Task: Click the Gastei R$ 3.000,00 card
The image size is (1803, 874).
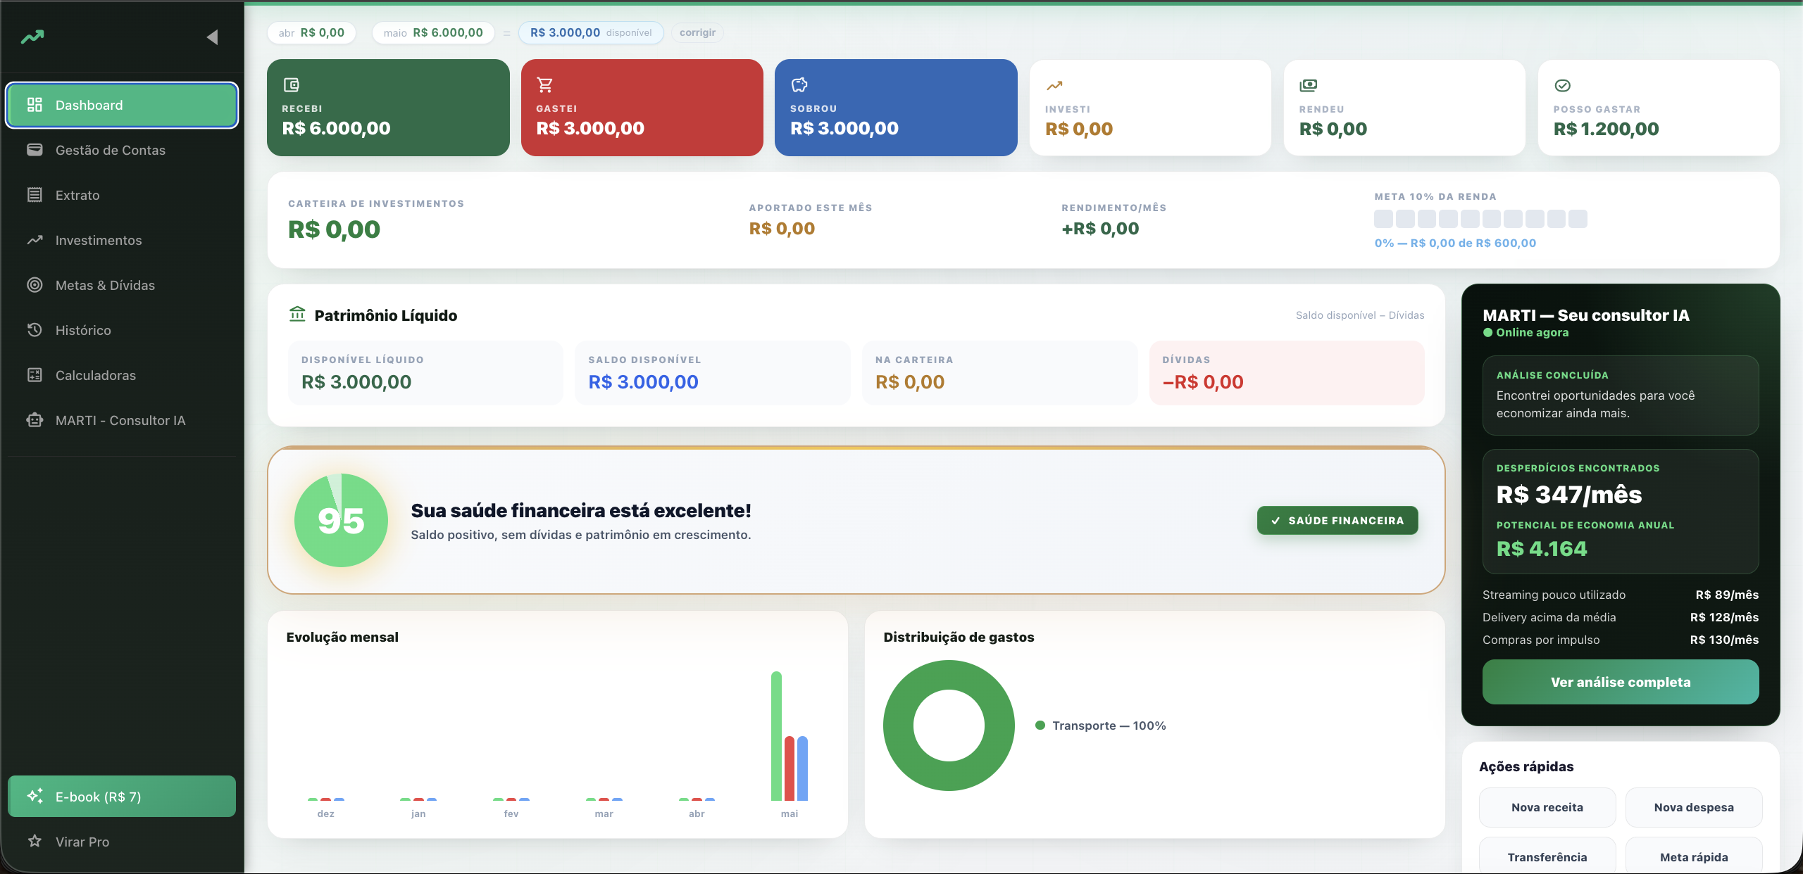Action: (642, 108)
